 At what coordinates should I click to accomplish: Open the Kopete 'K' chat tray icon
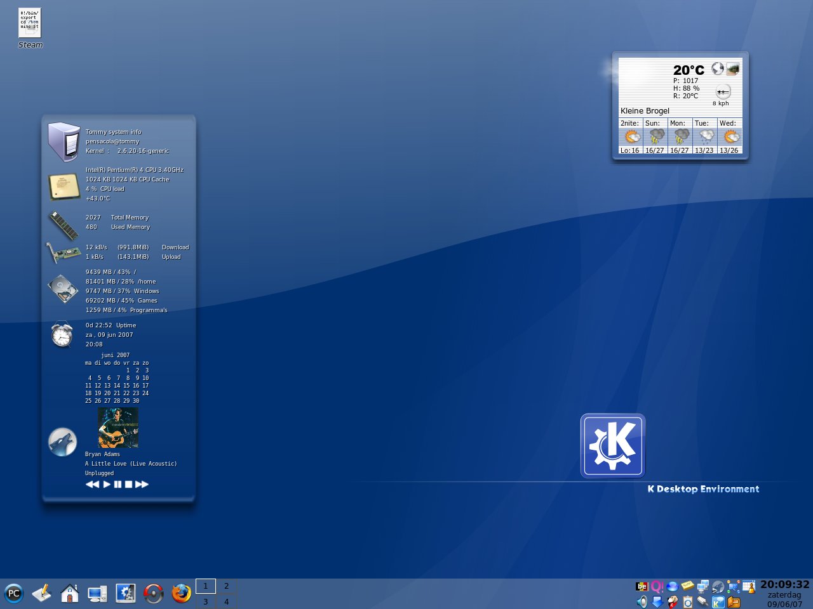(718, 602)
